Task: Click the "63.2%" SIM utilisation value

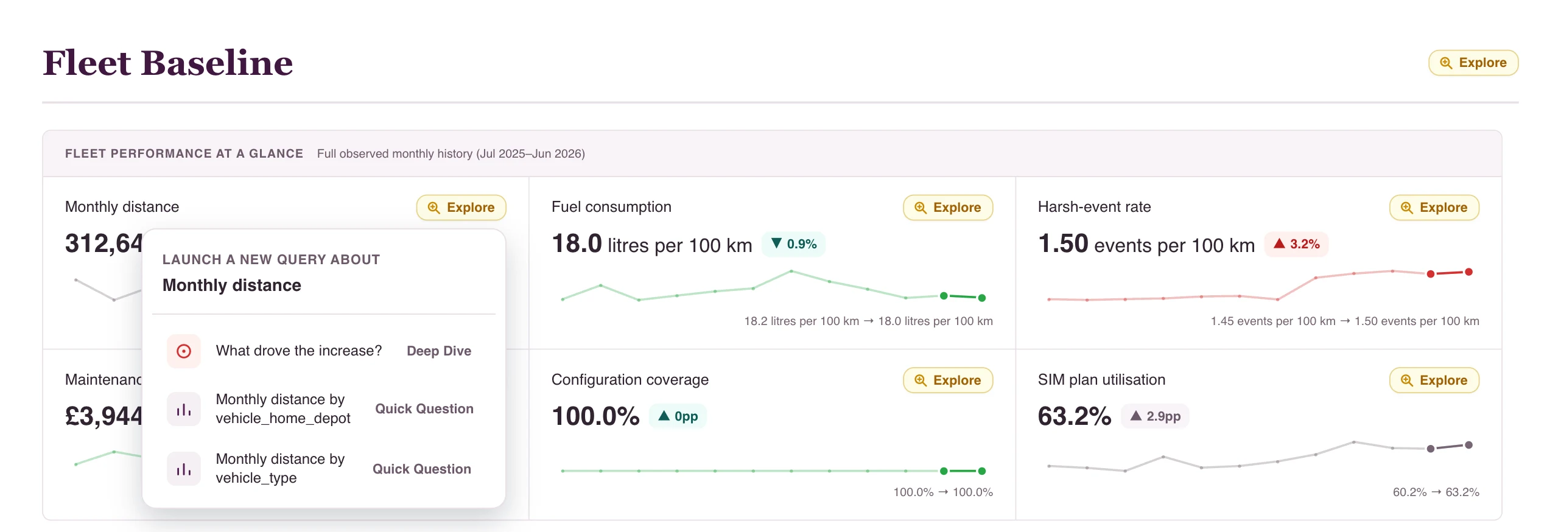Action: [1075, 417]
